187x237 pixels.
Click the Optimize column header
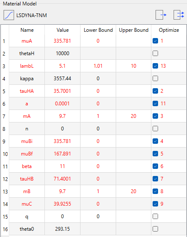pos(169,30)
